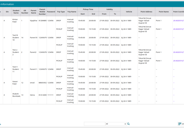Click Kintan Patel's PICKUP row coordinates link
Viewport: 184px width, 128px height.
click(178, 29)
